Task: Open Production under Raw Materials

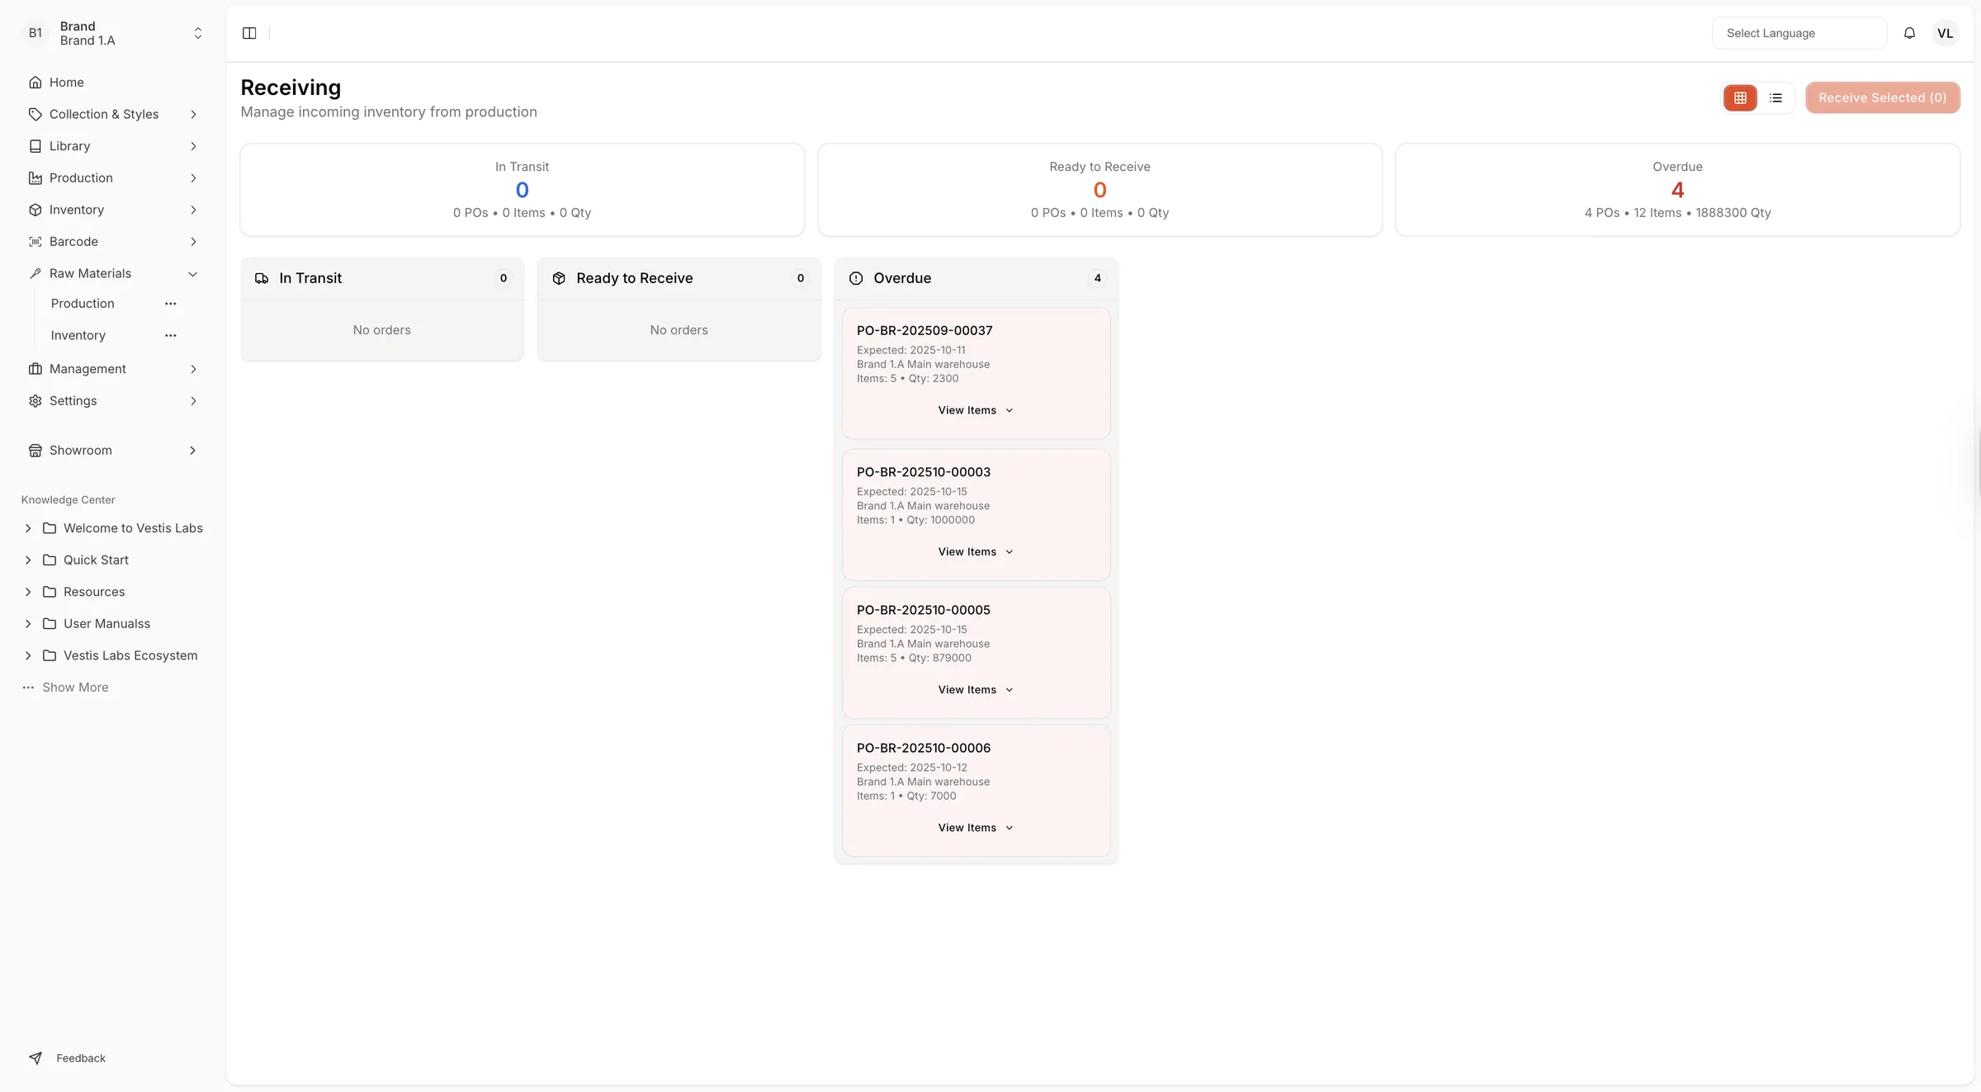Action: (x=83, y=304)
